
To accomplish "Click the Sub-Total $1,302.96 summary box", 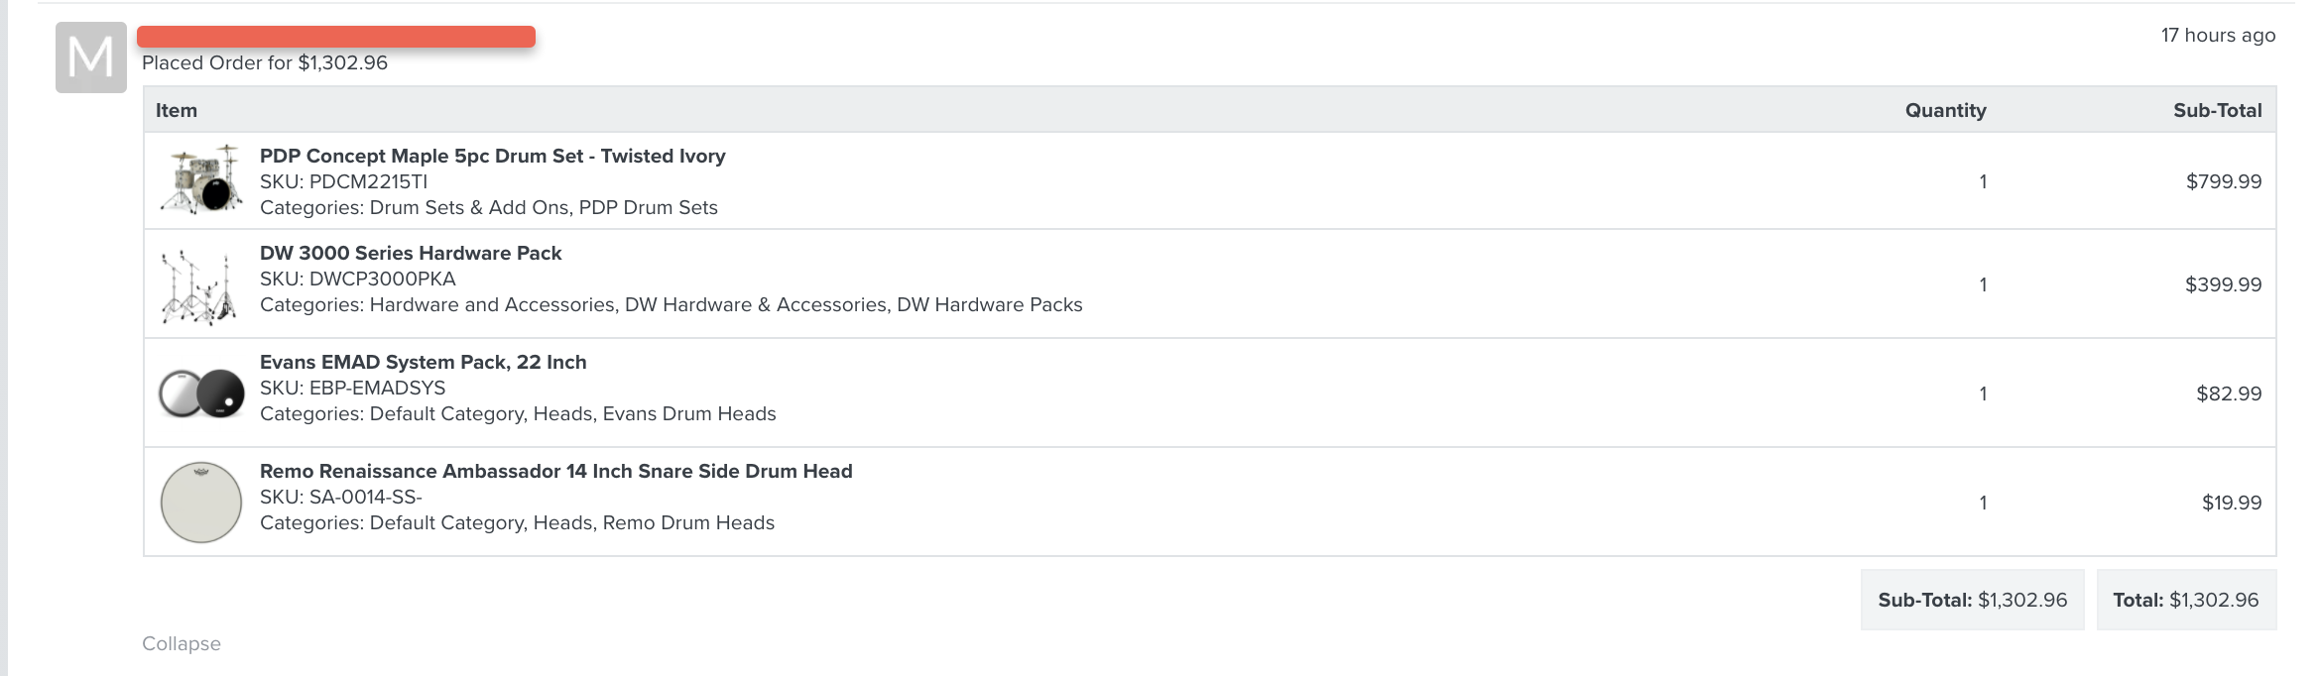I will (x=1973, y=600).
